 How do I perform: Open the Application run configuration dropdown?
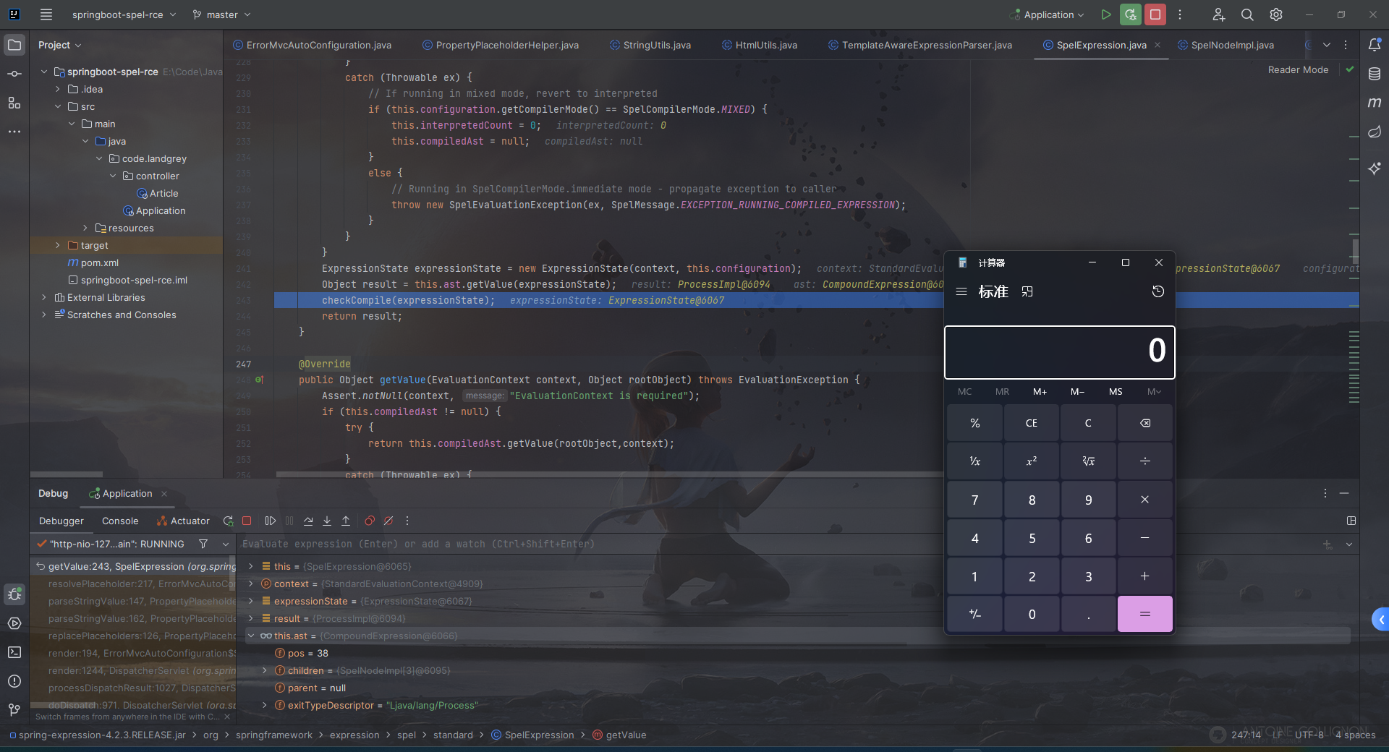(1048, 14)
